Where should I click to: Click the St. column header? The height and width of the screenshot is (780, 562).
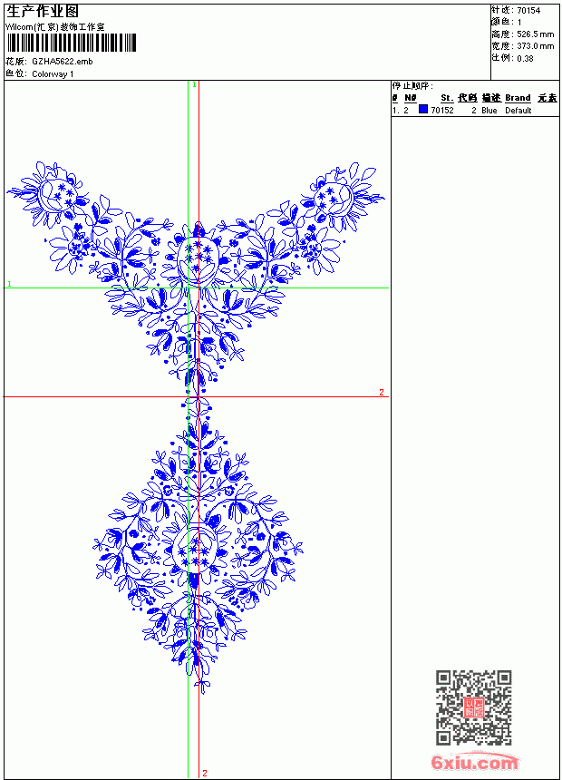tap(447, 98)
